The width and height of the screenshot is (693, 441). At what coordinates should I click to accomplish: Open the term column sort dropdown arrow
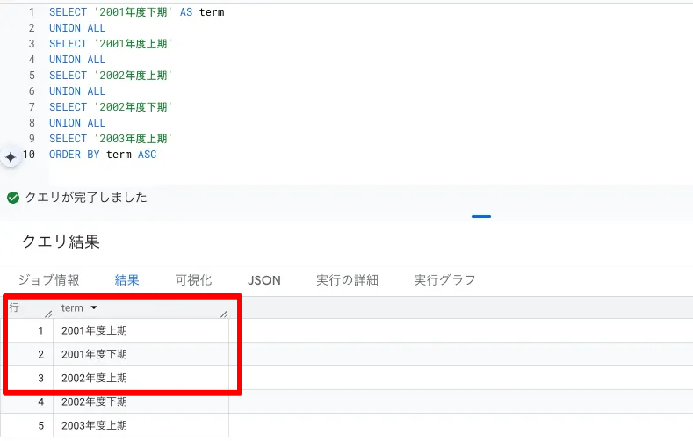tap(94, 308)
